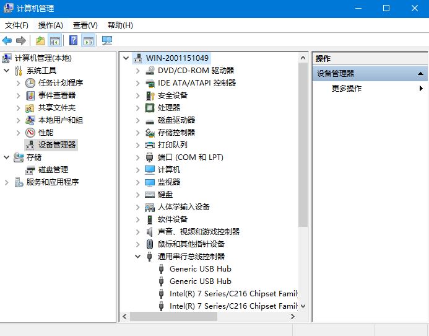Minimize the 计算机管理 window
The height and width of the screenshot is (336, 429).
coord(358,8)
